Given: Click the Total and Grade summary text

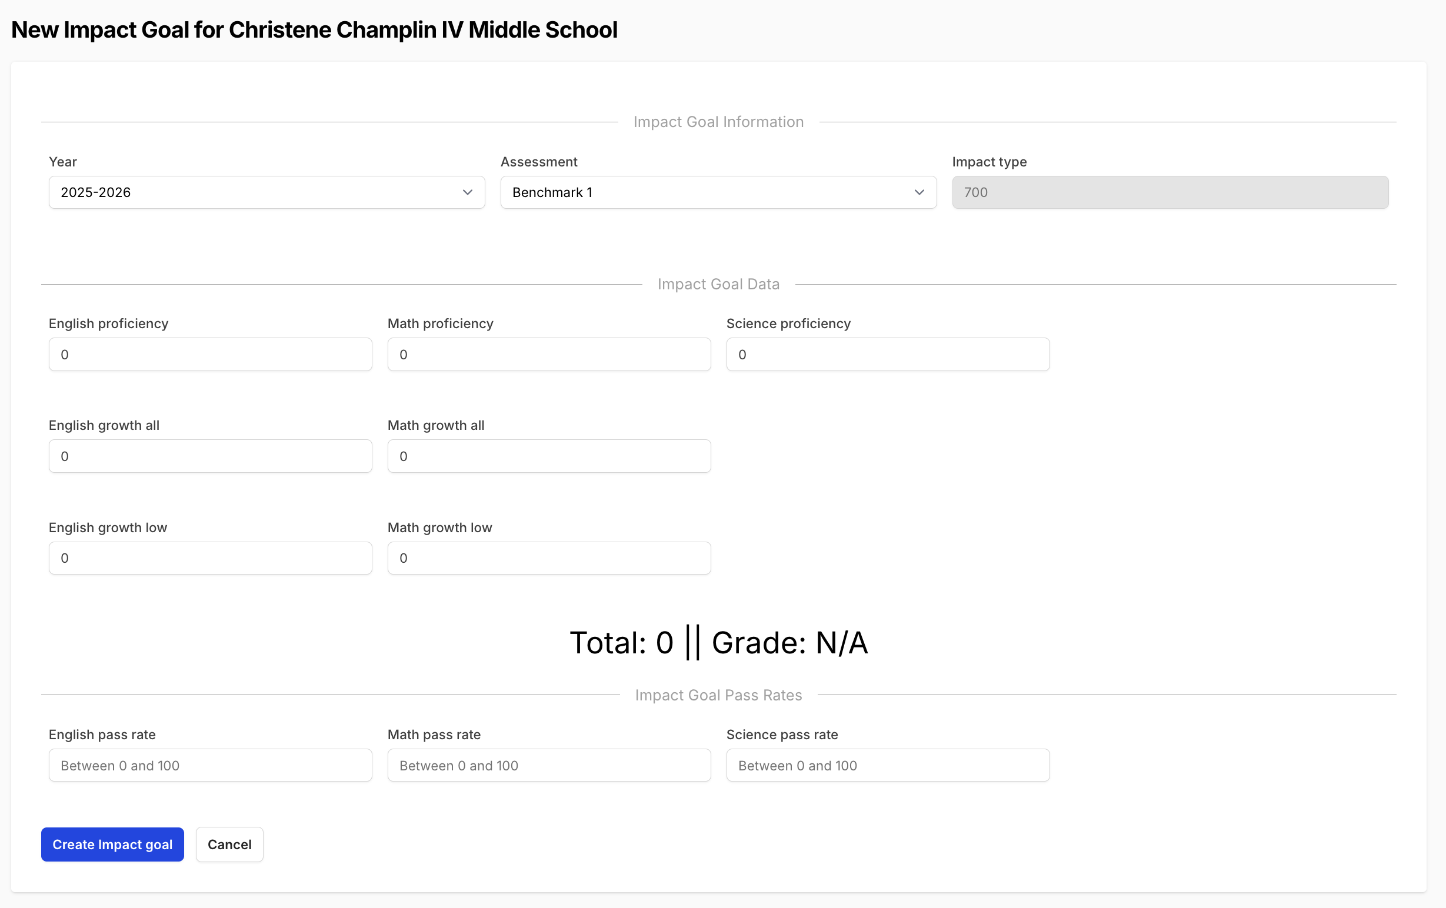Looking at the screenshot, I should point(718,643).
